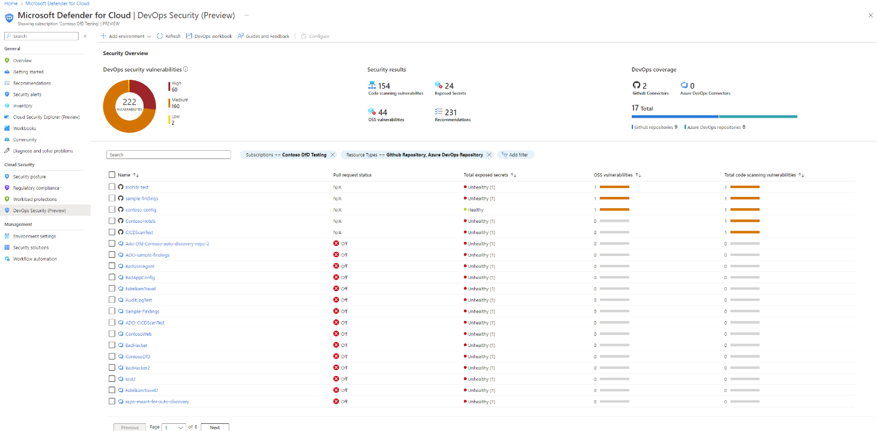Open Recommendations in the sidebar
877x431 pixels.
click(x=32, y=83)
